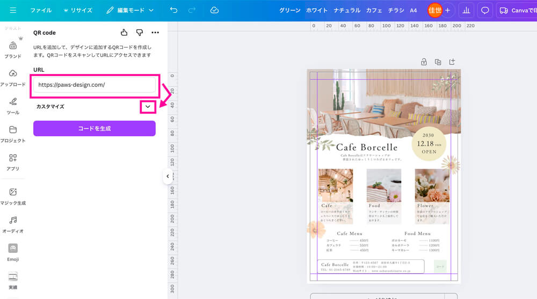This screenshot has height=299, width=537.
Task: Click the thumbs up icon in QR code panel
Action: 124,33
